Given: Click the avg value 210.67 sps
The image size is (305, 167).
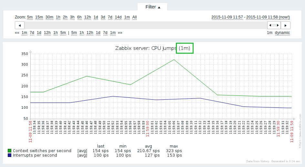Looking at the screenshot, I should pyautogui.click(x=148, y=150).
